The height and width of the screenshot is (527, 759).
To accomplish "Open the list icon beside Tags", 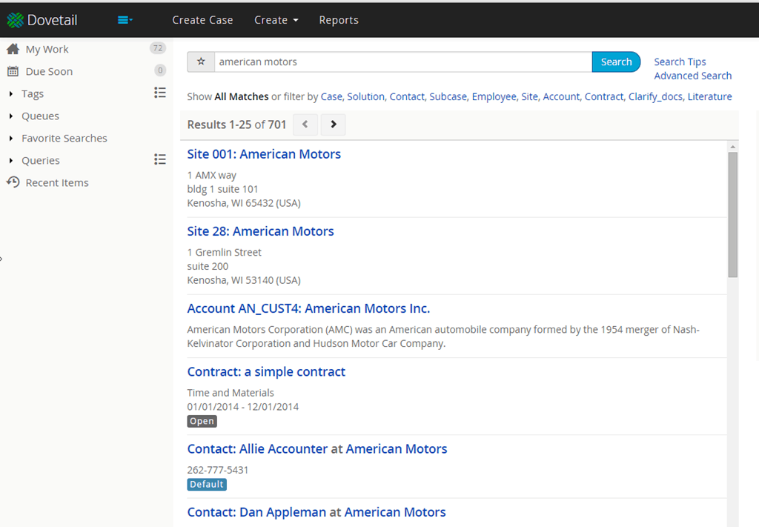I will click(159, 93).
